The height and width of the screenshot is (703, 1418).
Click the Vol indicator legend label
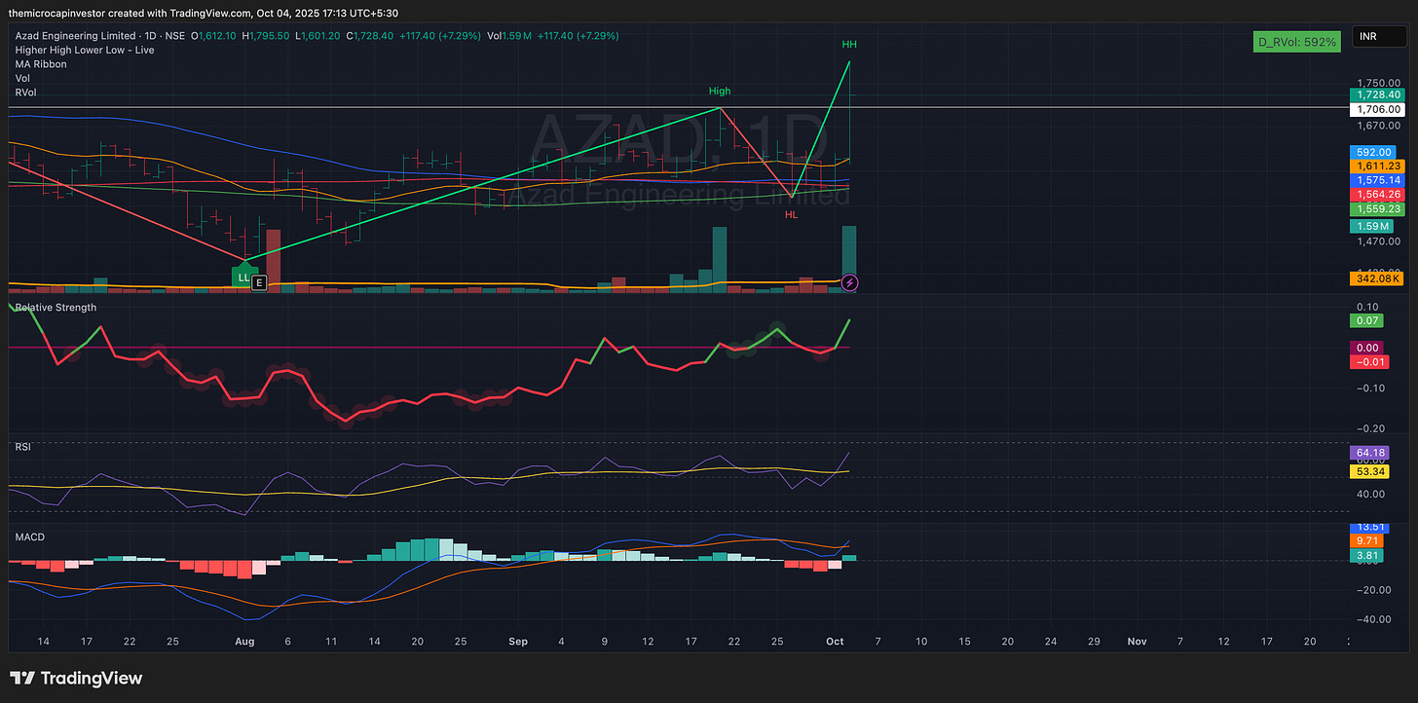22,78
